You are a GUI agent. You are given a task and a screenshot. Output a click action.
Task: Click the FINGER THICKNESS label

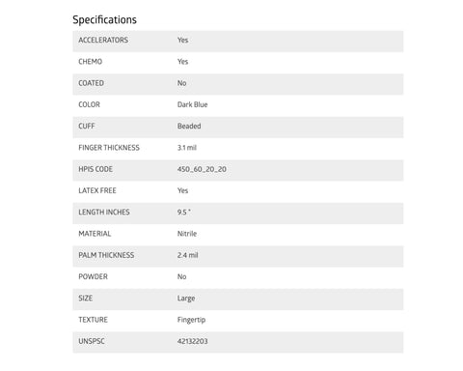[x=109, y=148]
